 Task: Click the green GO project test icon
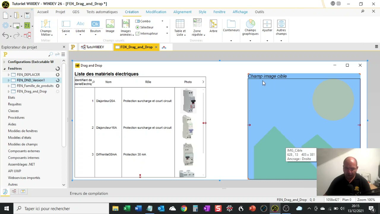pyautogui.click(x=27, y=26)
